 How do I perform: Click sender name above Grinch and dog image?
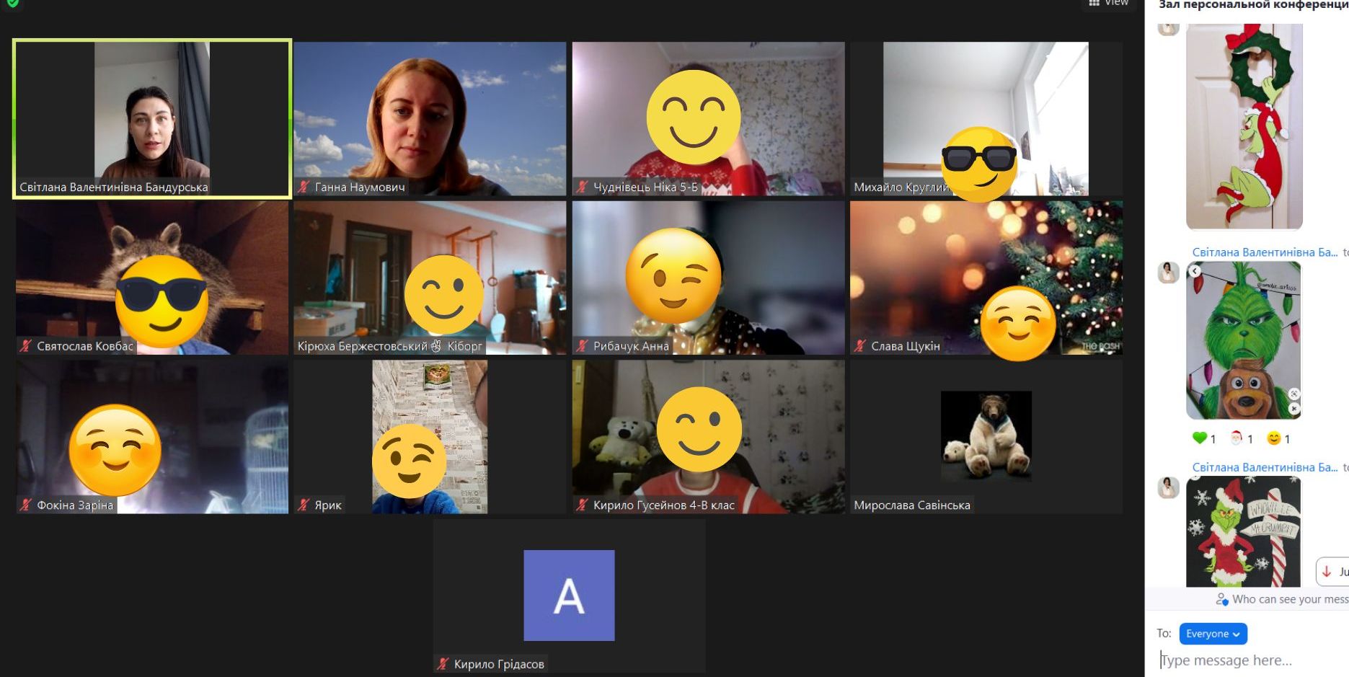pyautogui.click(x=1265, y=252)
